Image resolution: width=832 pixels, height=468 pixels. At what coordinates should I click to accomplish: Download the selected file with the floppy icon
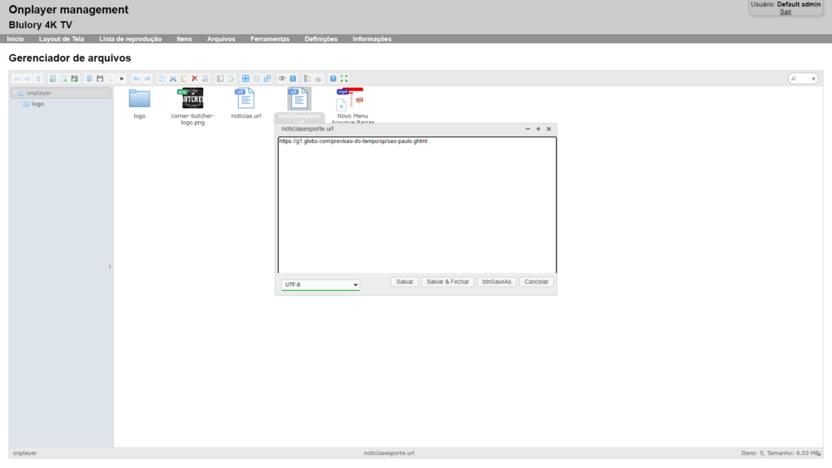point(100,79)
